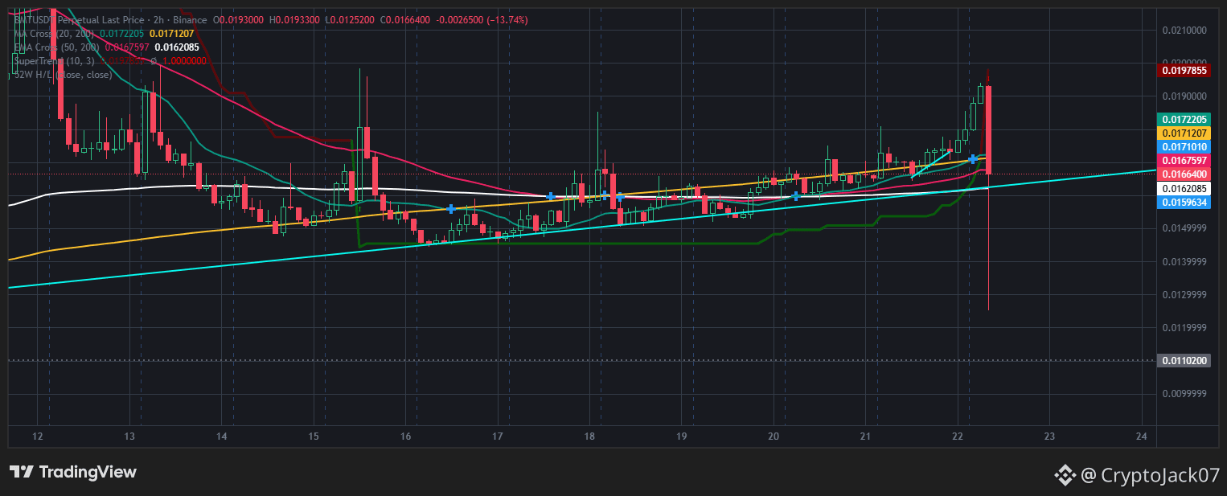Click the open value O0.0193000 in header

pyautogui.click(x=237, y=19)
